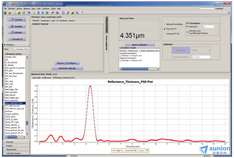Click Save to Clipboard button
The image size is (234, 158).
(139, 44)
